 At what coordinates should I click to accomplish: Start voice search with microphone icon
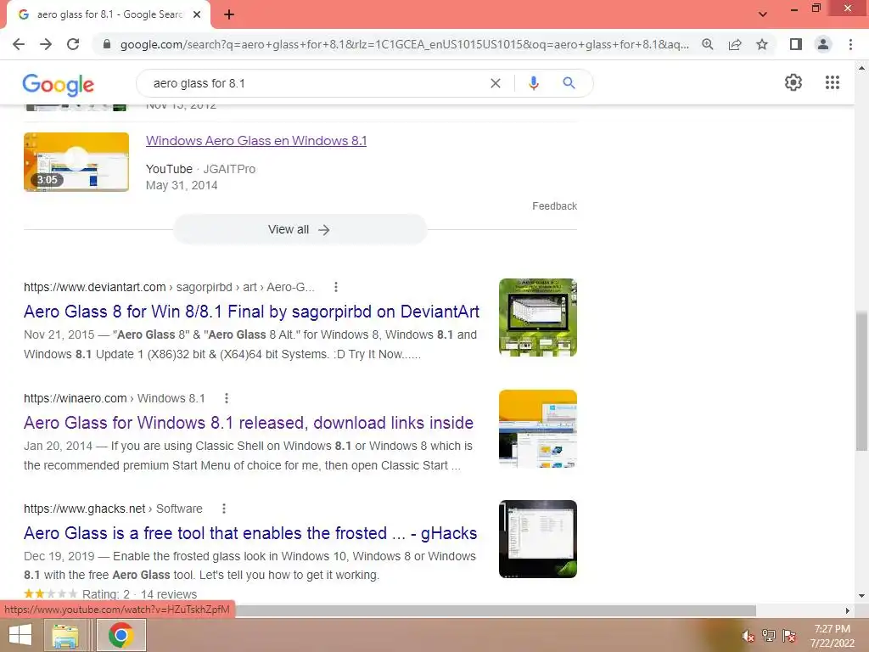(533, 83)
